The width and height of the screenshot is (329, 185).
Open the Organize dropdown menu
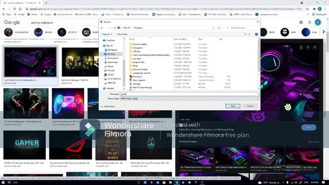pos(107,34)
